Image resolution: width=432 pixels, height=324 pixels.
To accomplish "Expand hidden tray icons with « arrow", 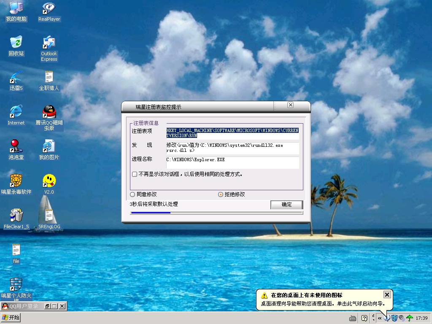I will 380,318.
